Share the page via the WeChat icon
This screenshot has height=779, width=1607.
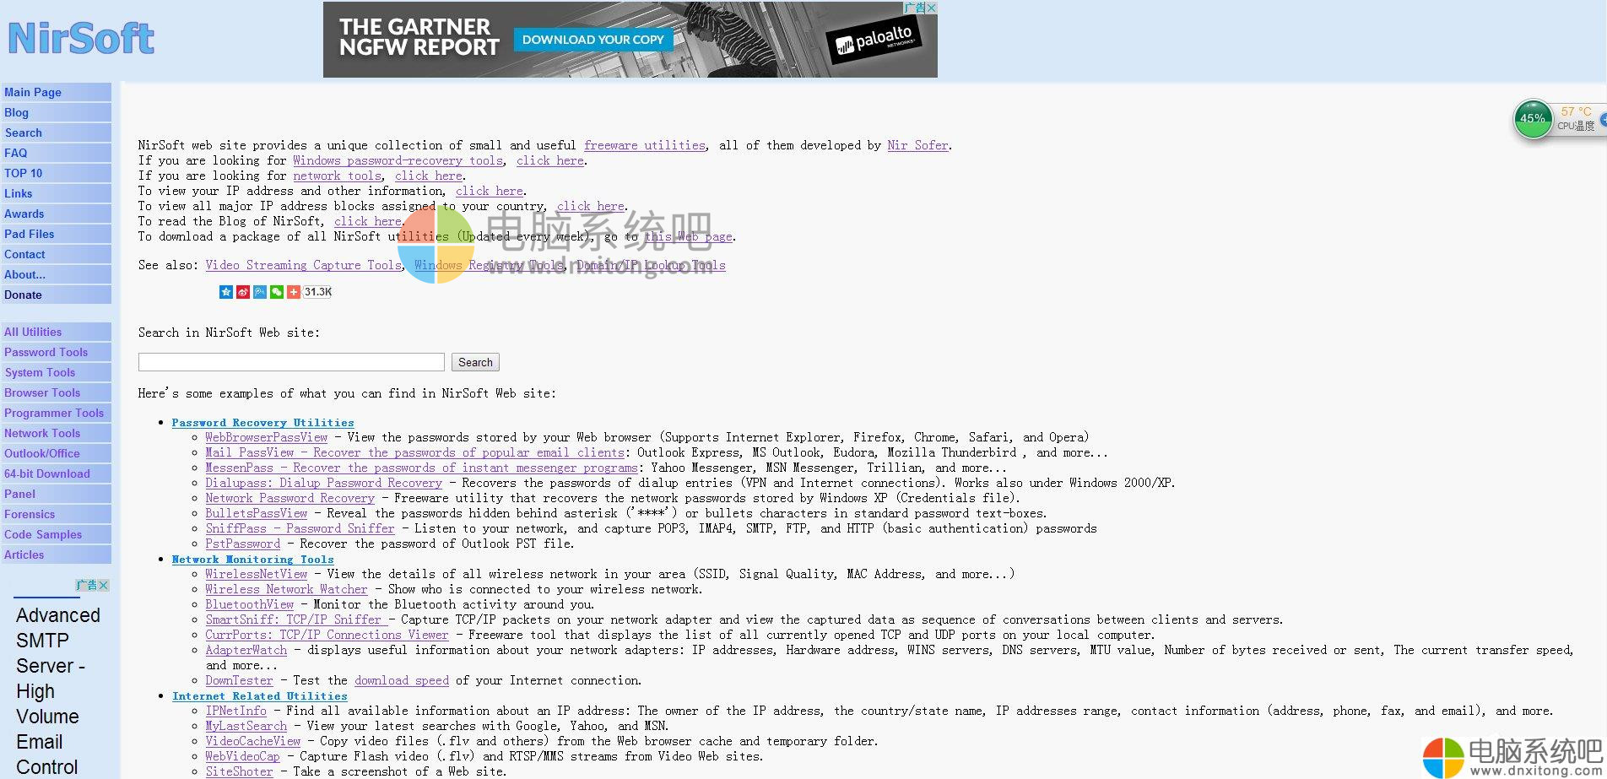tap(276, 292)
